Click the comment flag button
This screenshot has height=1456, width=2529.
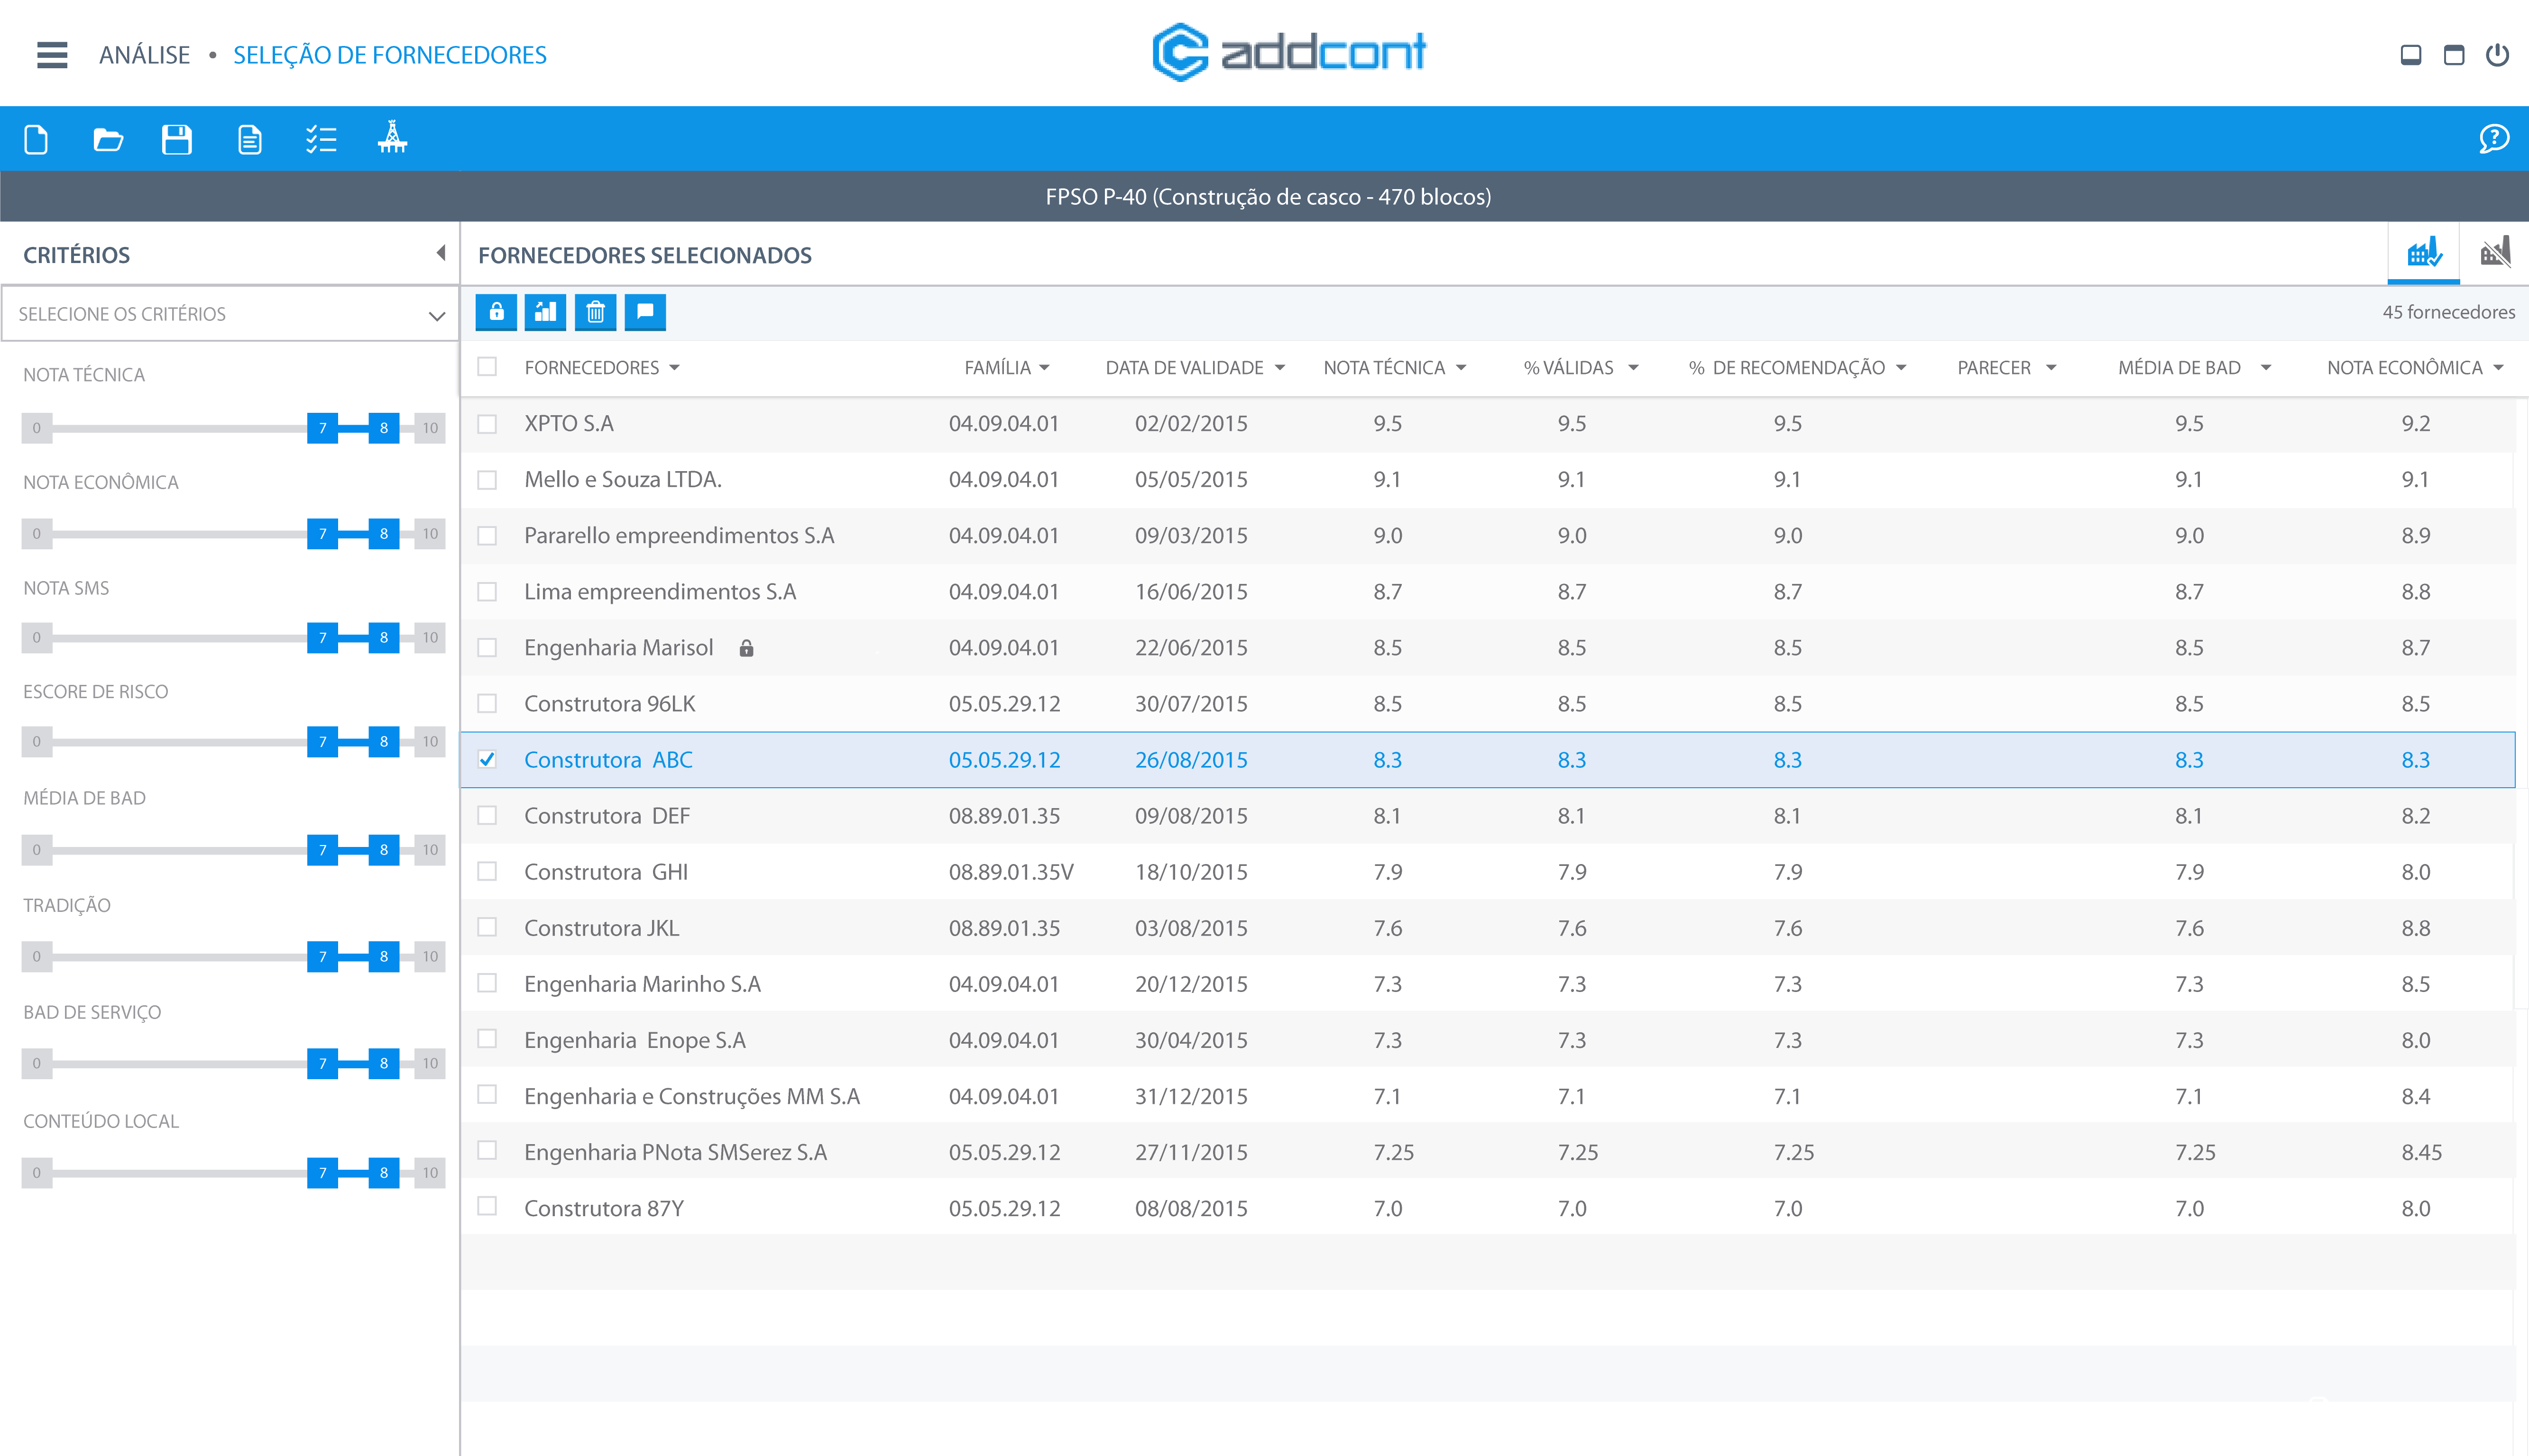645,312
